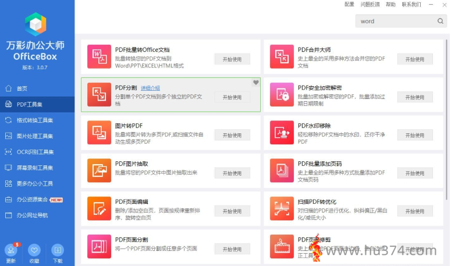
Task: Click the 图片转PDF tool icon
Action: click(100, 133)
